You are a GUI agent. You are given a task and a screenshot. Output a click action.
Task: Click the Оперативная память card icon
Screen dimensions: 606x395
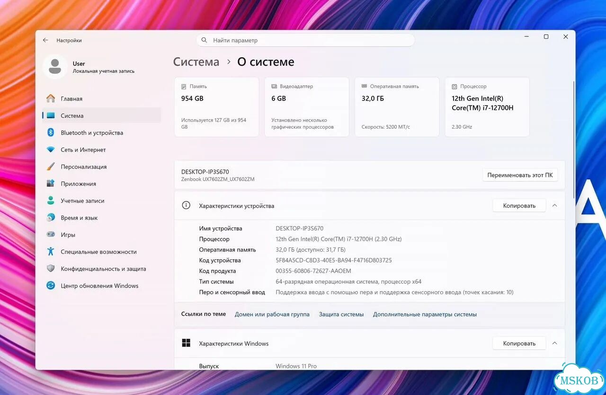(364, 87)
